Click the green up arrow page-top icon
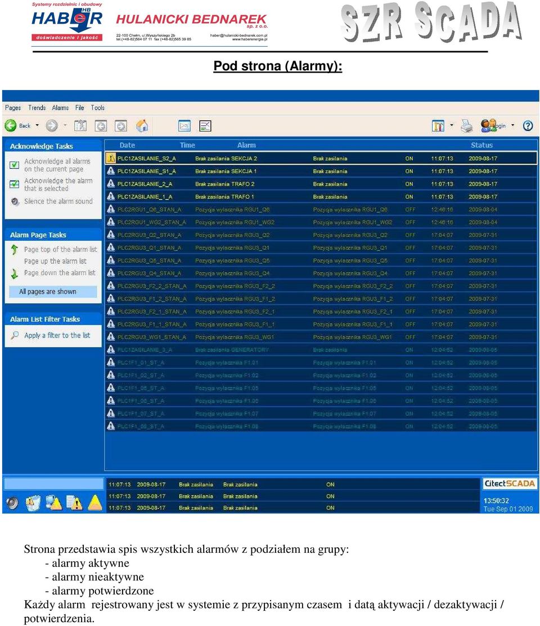This screenshot has width=540, height=626. pyautogui.click(x=15, y=250)
